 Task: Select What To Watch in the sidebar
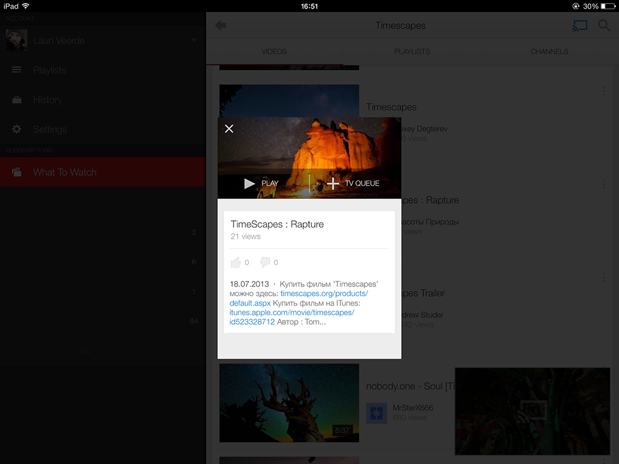(x=103, y=172)
